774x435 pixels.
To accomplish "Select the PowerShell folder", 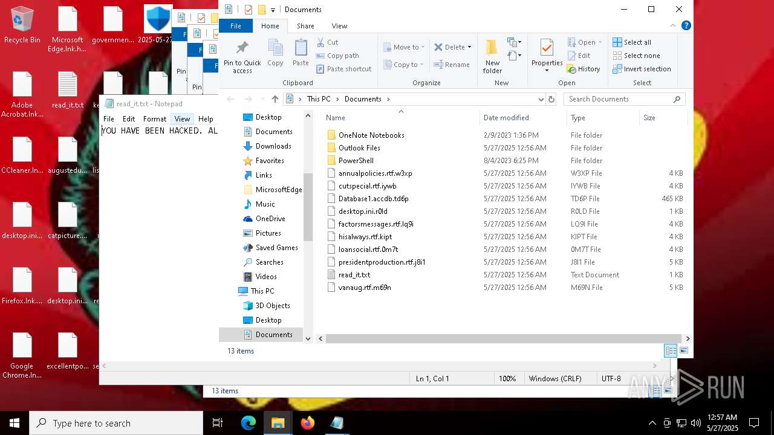I will [x=356, y=160].
